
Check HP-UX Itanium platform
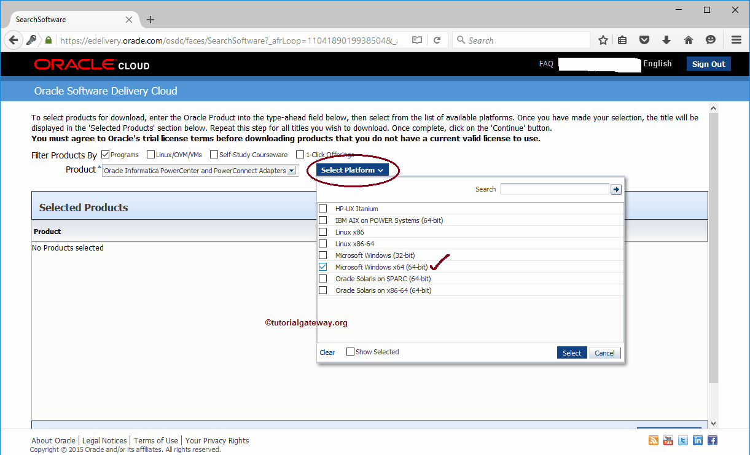click(323, 209)
